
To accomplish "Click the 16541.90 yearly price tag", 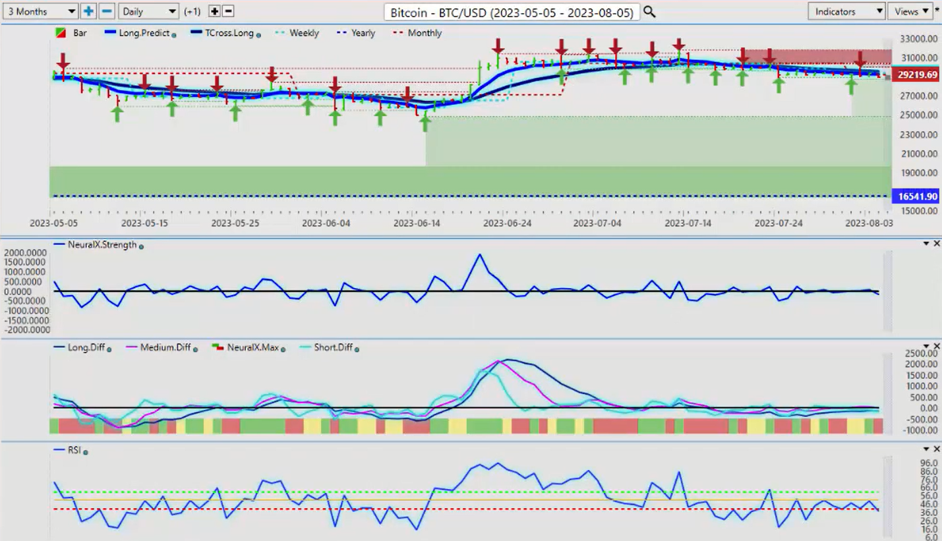I will coord(915,196).
